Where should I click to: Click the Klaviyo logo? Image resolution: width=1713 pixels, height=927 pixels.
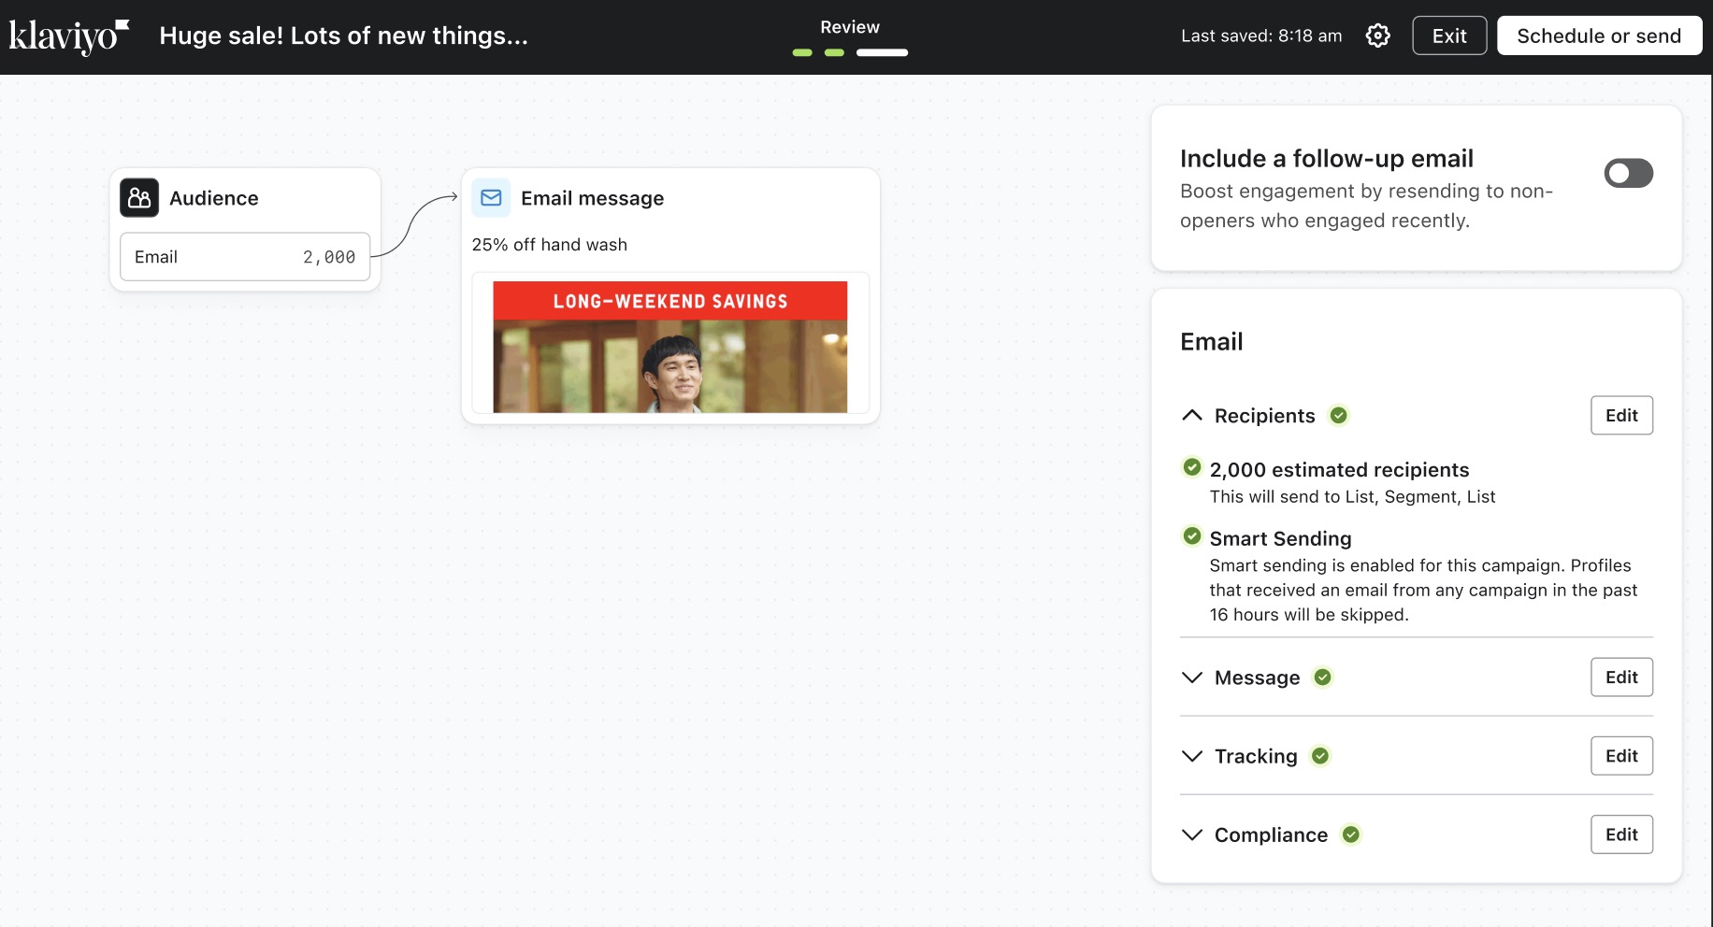click(68, 36)
